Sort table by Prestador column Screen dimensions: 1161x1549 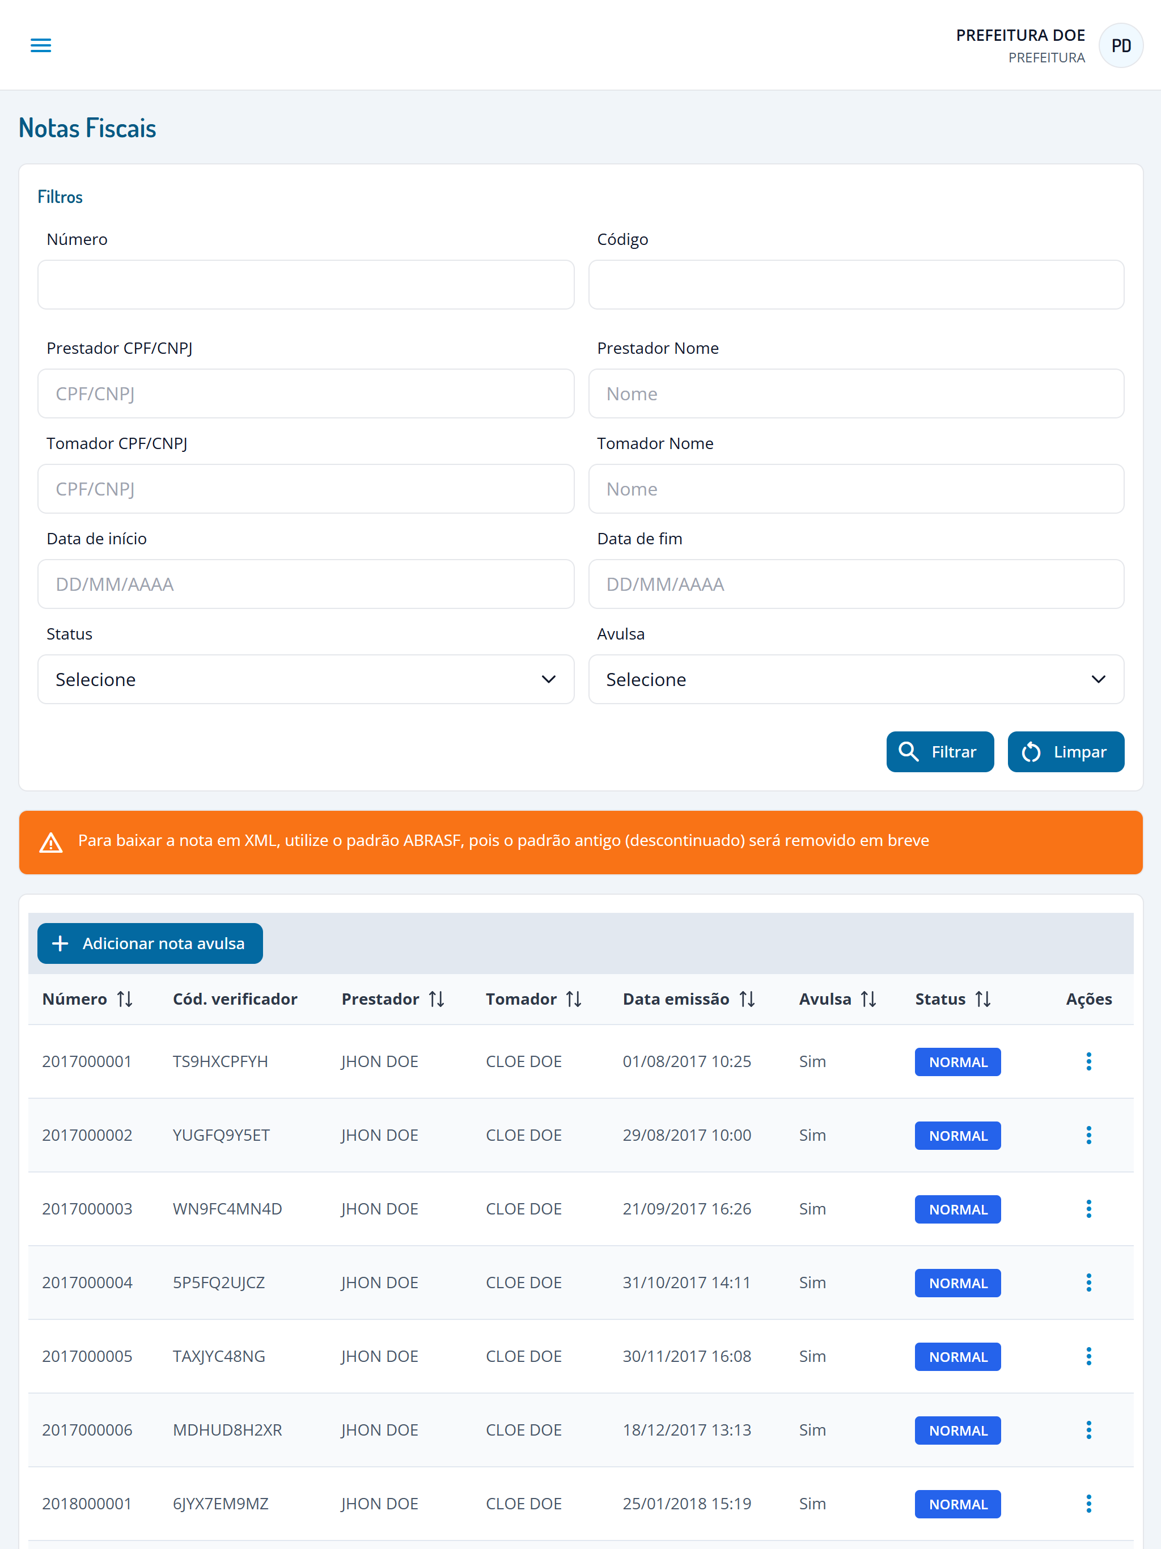pyautogui.click(x=437, y=999)
